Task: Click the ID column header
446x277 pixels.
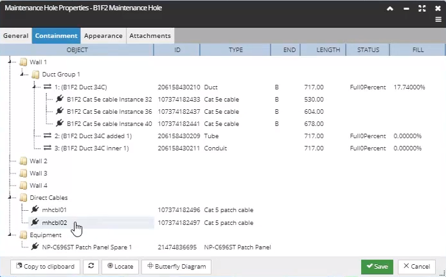Action: pos(177,50)
